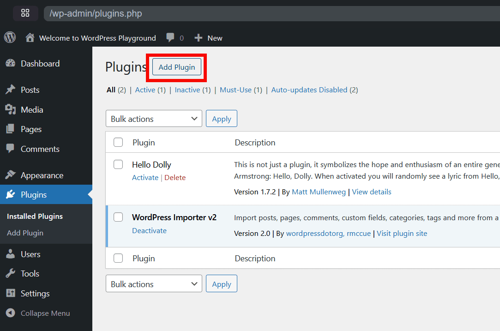This screenshot has height=331, width=500.
Task: Open the Playground grid icon beside address bar
Action: point(25,13)
